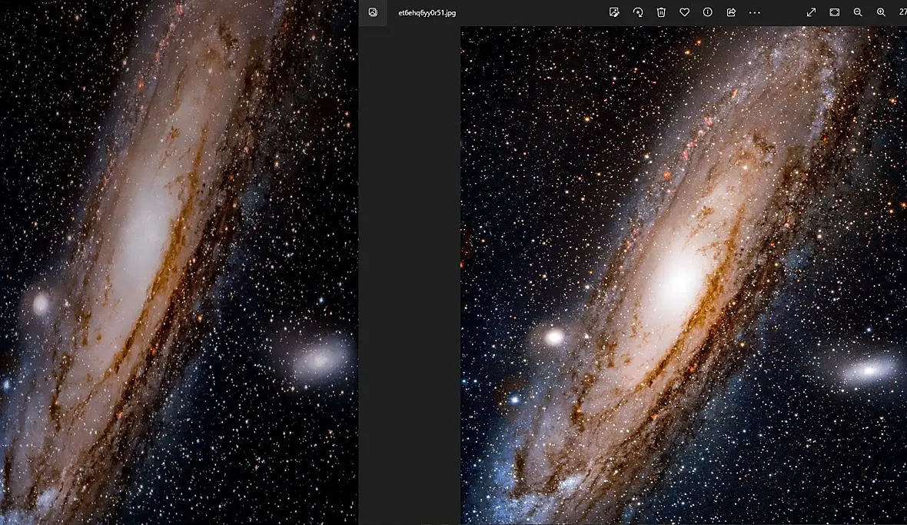Share the image
Image resolution: width=907 pixels, height=525 pixels.
tap(731, 12)
